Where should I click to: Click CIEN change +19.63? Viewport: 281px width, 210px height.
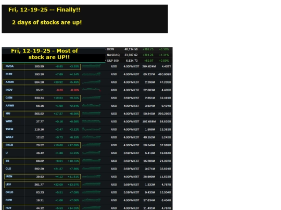tap(58, 98)
